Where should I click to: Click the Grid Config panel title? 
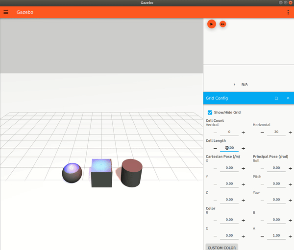[x=217, y=98]
